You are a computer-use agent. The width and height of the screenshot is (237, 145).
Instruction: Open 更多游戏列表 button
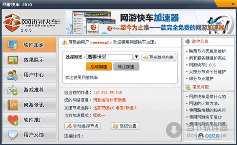click(159, 57)
